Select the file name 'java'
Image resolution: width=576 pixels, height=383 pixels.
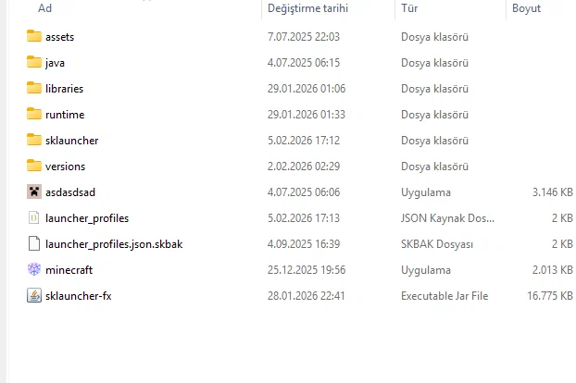(56, 63)
